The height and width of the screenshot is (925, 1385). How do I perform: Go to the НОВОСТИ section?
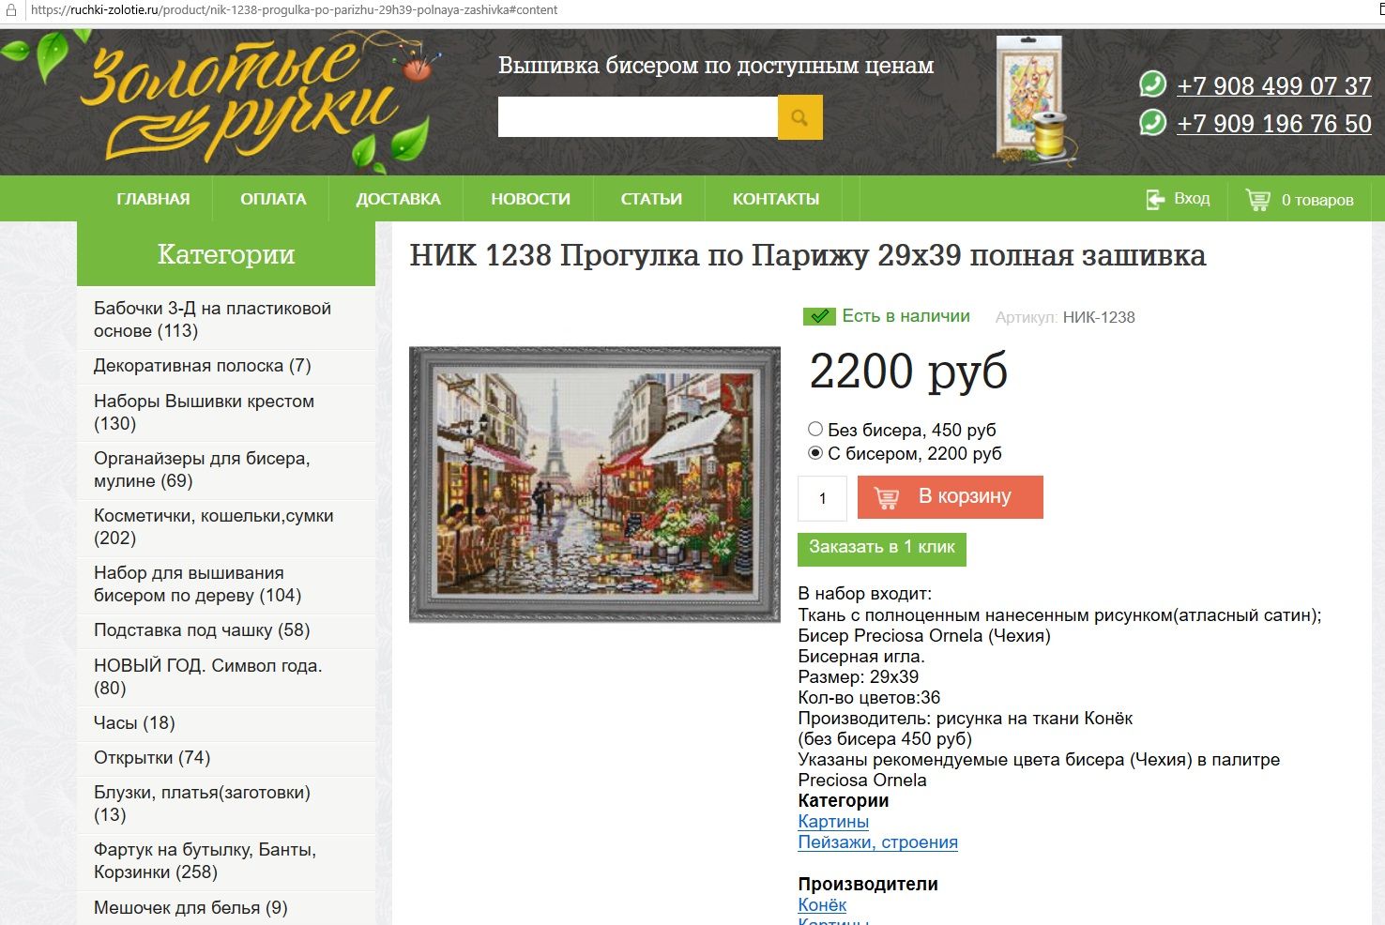click(x=530, y=199)
